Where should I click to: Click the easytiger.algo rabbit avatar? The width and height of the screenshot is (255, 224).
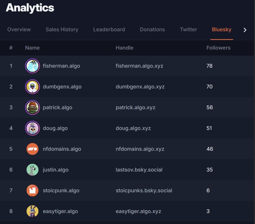[33, 211]
